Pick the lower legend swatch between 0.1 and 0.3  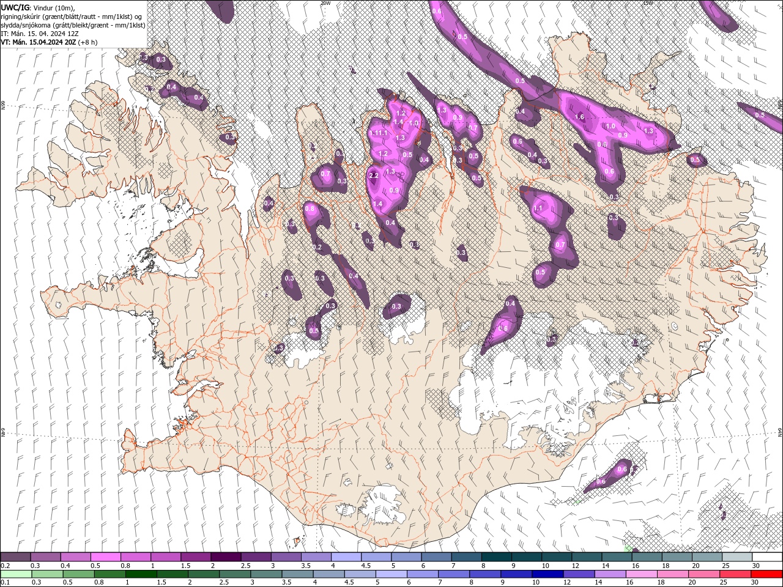[x=15, y=574]
